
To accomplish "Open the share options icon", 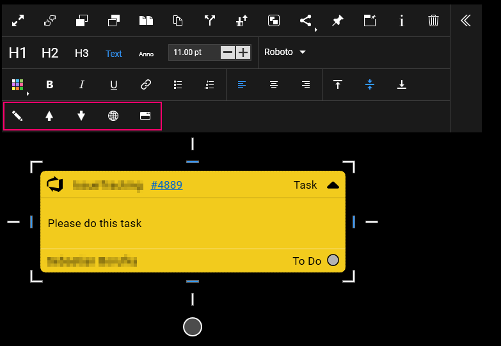I will tap(306, 20).
